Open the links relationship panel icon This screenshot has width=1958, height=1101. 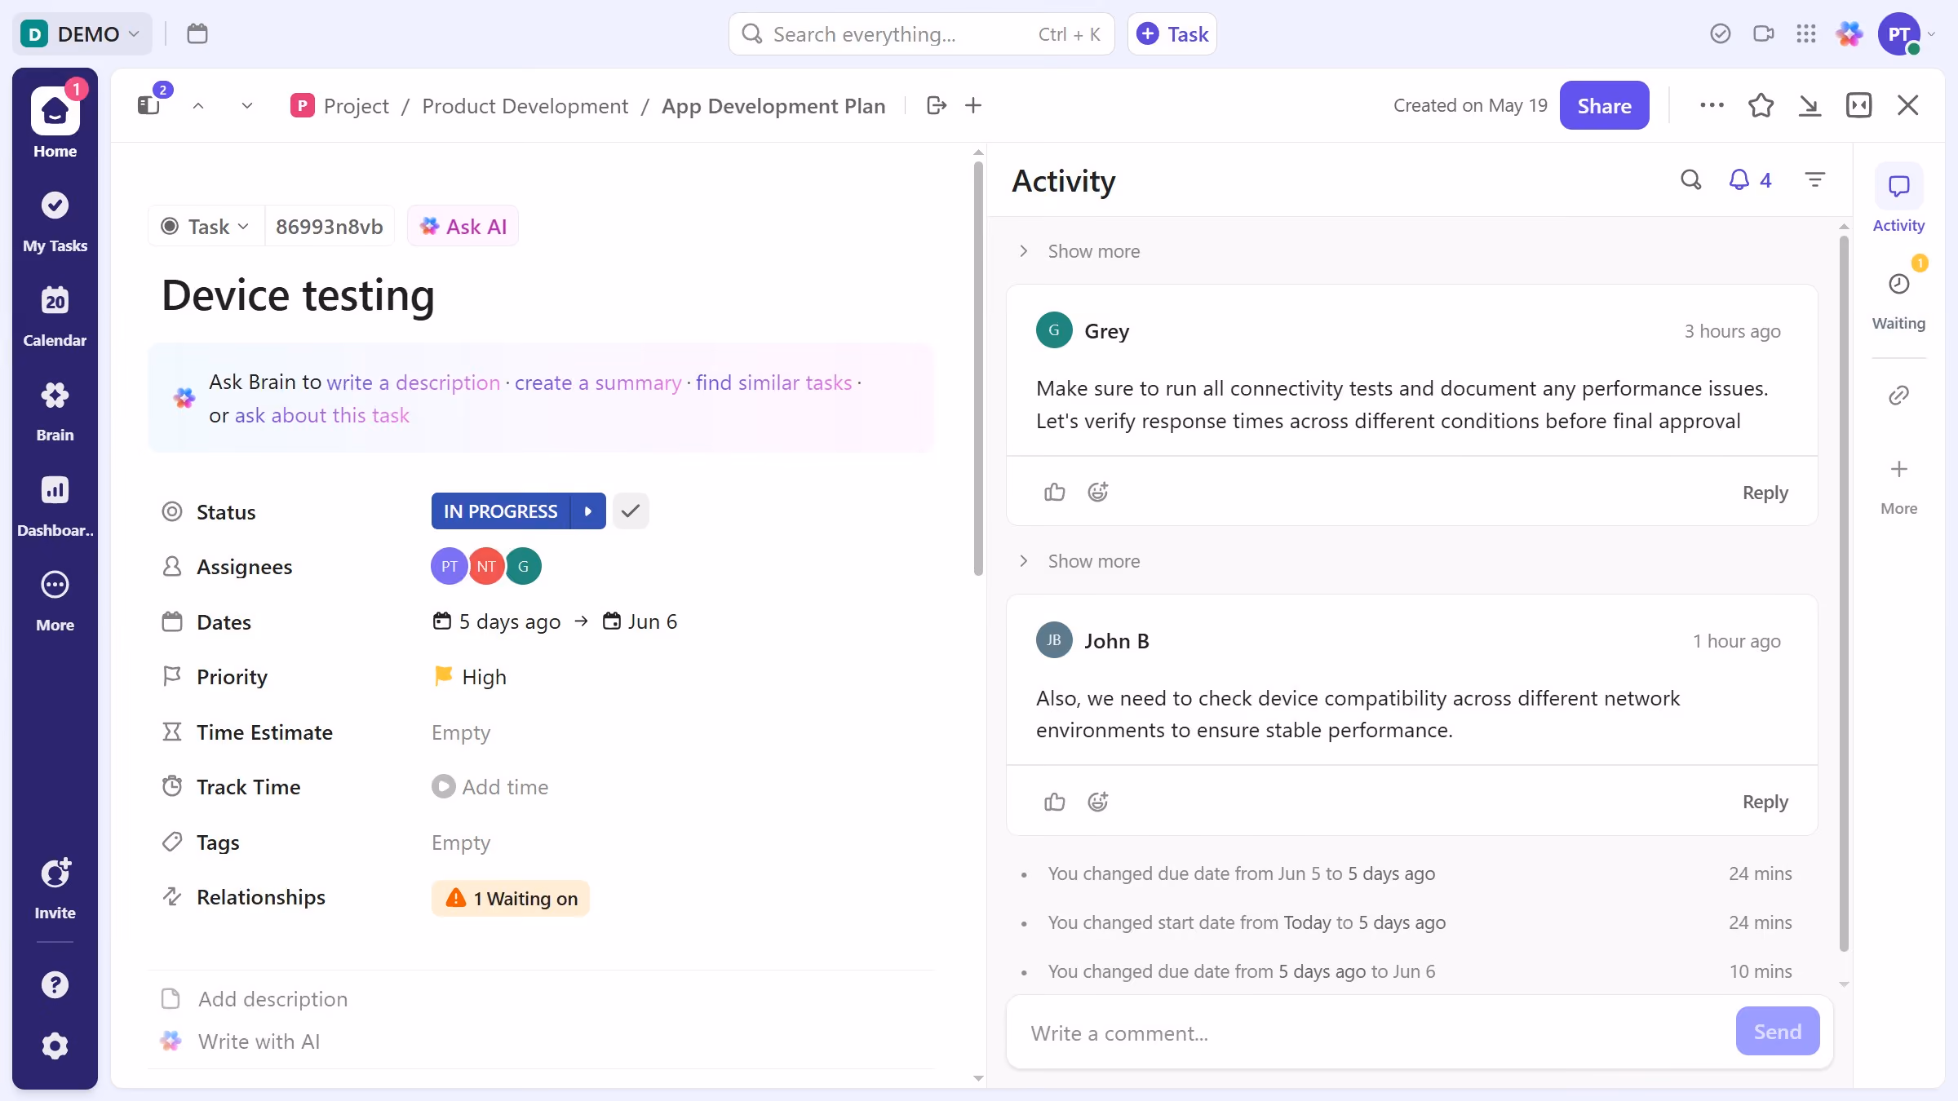tap(1898, 396)
